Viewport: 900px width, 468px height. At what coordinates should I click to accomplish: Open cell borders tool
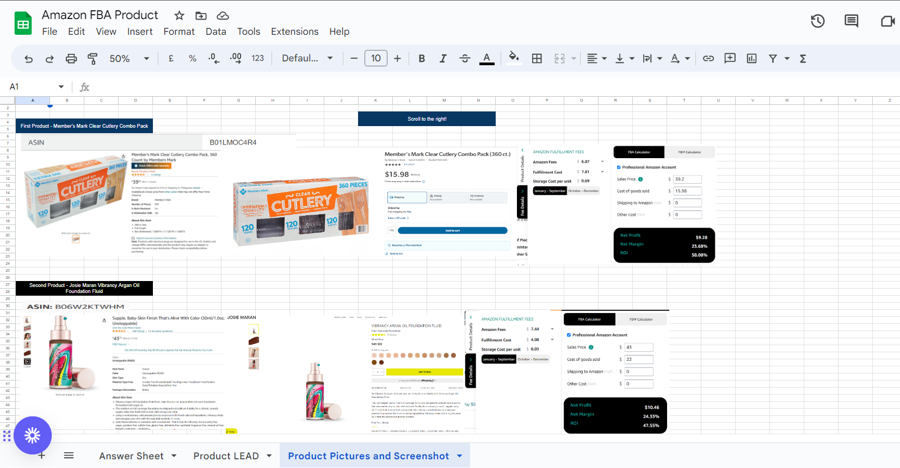pyautogui.click(x=537, y=58)
